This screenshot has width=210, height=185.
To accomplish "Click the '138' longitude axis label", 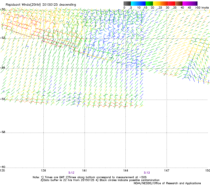I will click(x=43, y=170).
